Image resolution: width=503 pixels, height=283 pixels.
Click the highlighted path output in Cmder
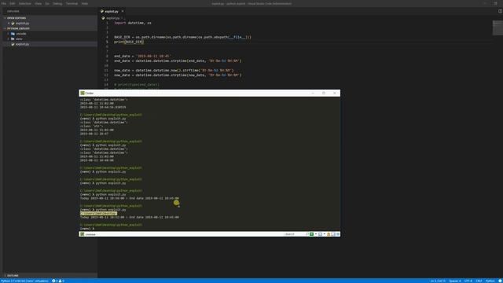tap(98, 213)
